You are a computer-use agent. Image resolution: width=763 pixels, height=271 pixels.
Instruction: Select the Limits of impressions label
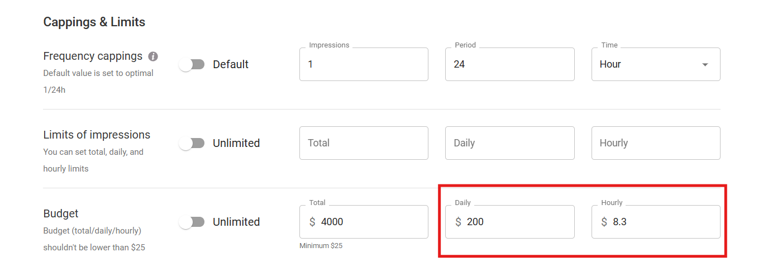[x=97, y=135]
